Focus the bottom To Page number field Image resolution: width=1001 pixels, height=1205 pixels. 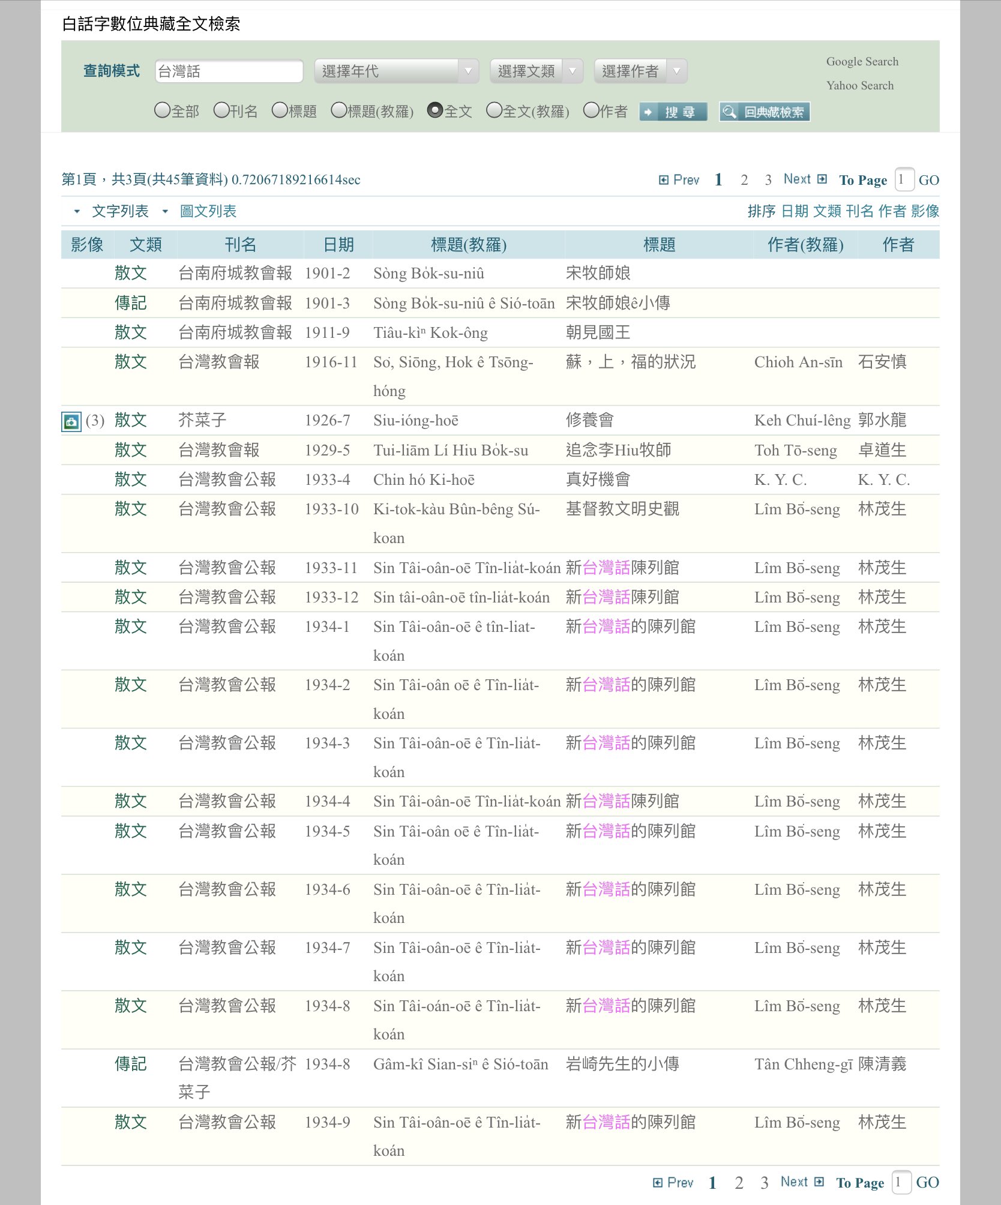901,1182
